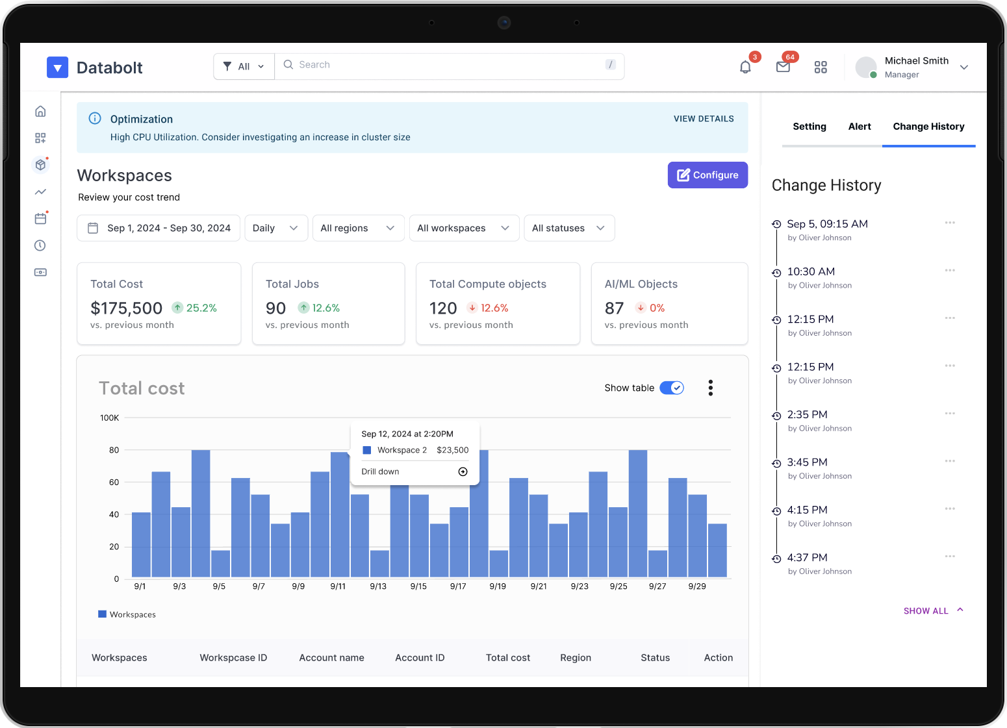
Task: Click the Workspaces legend color swatch
Action: pyautogui.click(x=102, y=614)
